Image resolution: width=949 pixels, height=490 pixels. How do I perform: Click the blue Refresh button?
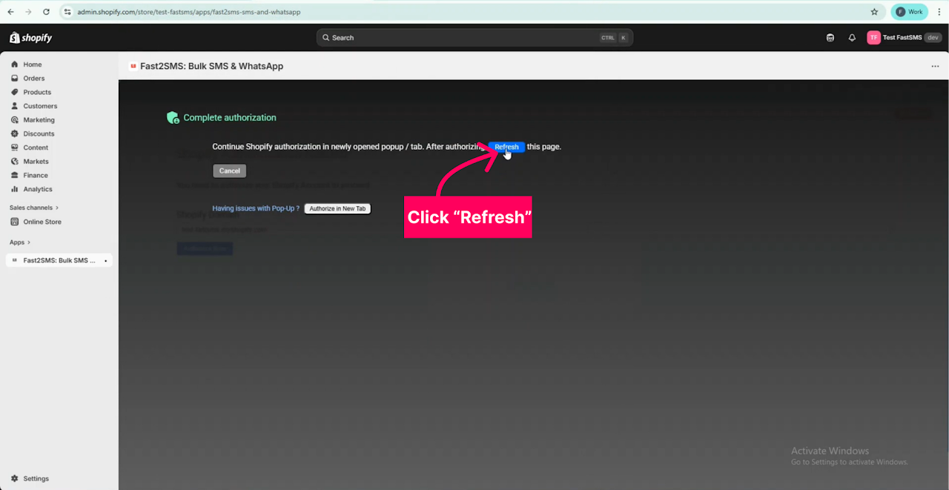(506, 147)
